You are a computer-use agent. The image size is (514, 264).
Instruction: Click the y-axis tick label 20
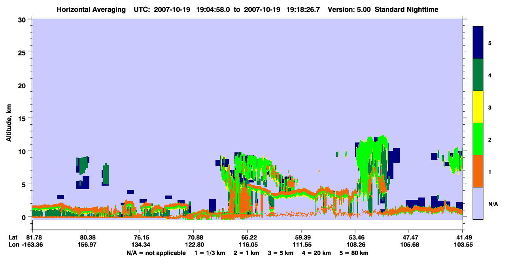[x=23, y=85]
